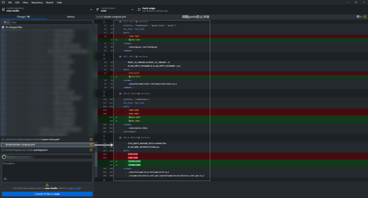This screenshot has height=198, width=368.
Task: Open the Edit menu
Action: (x=17, y=3)
